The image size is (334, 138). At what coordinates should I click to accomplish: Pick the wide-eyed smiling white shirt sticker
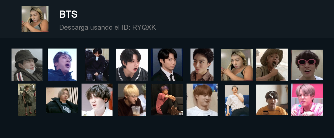coord(202,100)
